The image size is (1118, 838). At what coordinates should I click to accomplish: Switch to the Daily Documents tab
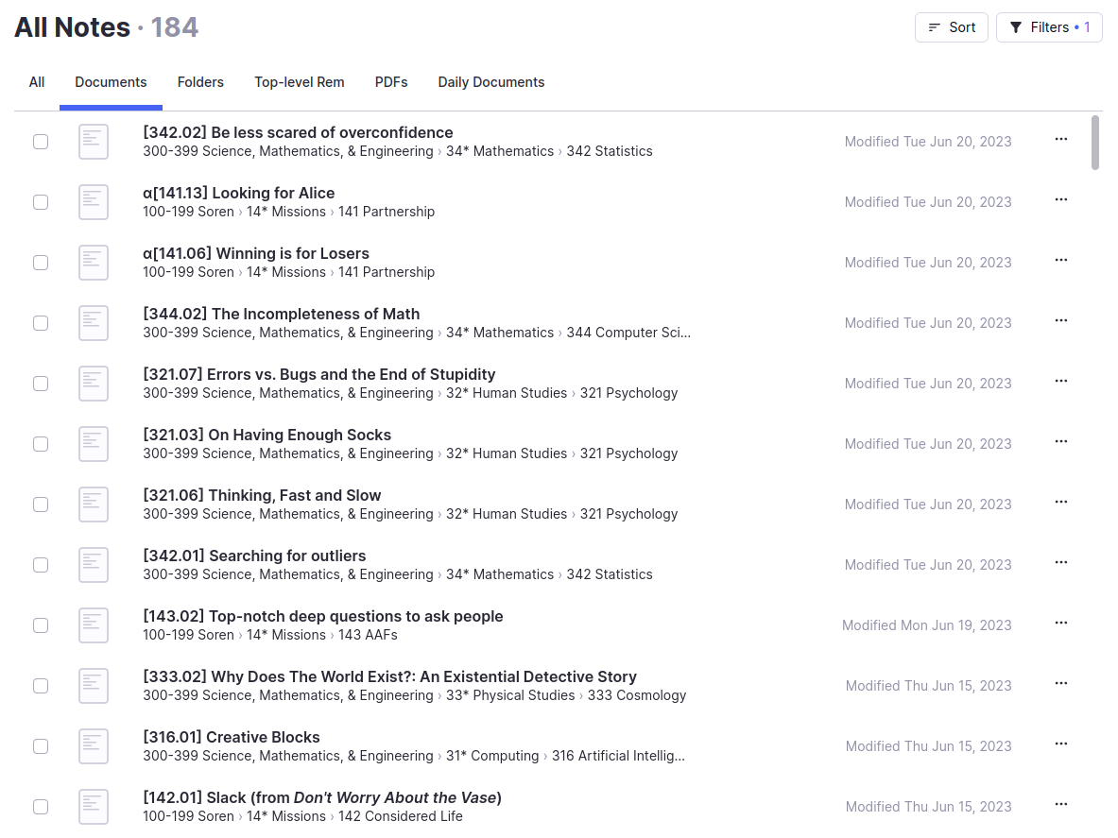(x=490, y=82)
